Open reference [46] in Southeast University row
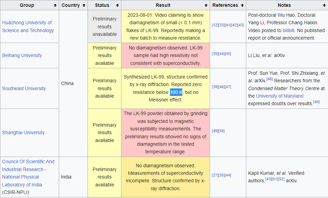This screenshot has height=198, width=328. (221, 87)
